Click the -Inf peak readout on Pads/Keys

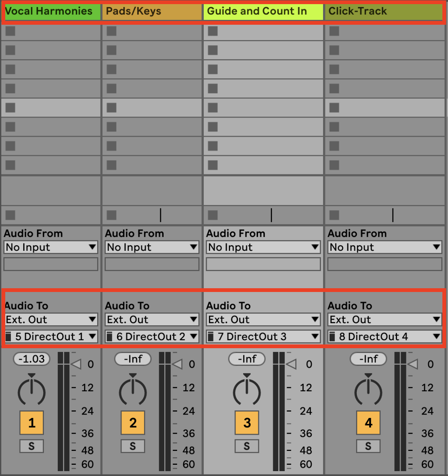[133, 359]
